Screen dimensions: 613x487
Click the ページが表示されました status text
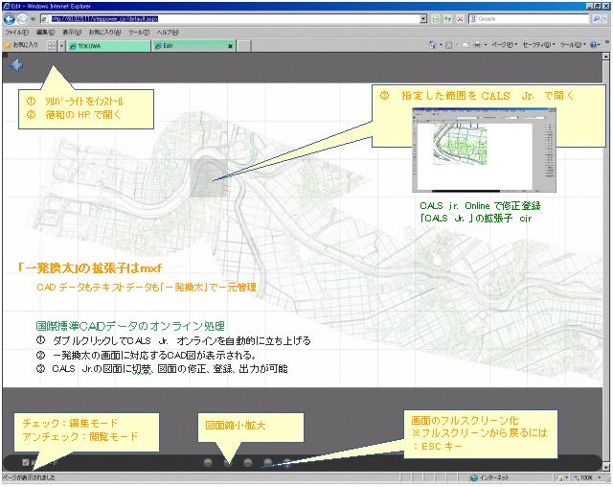click(30, 477)
